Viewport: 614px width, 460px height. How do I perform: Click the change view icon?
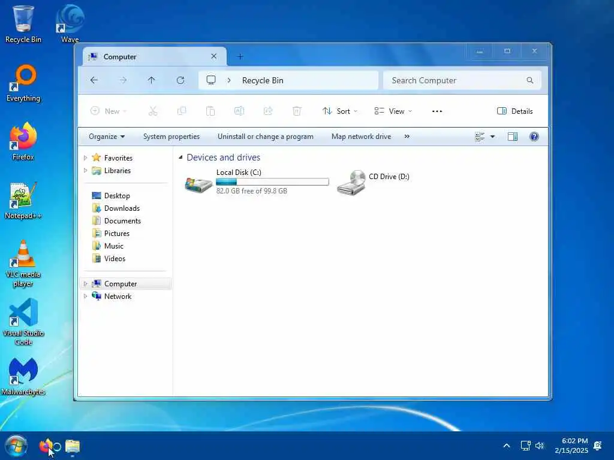480,137
